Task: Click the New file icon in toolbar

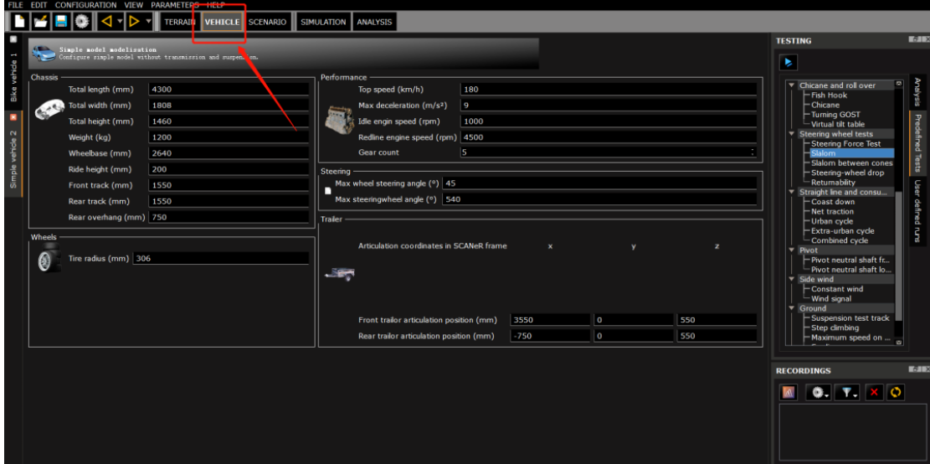Action: [21, 22]
